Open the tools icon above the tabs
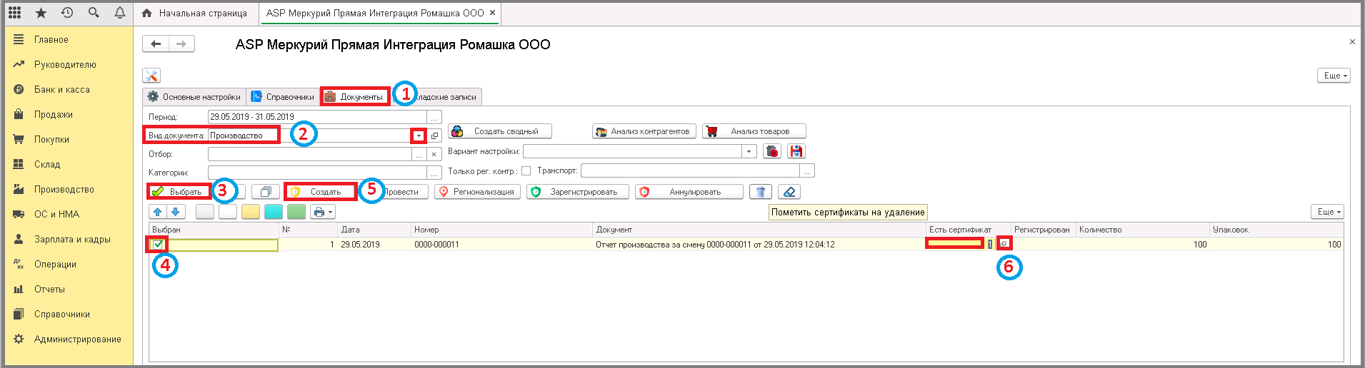 pyautogui.click(x=151, y=76)
